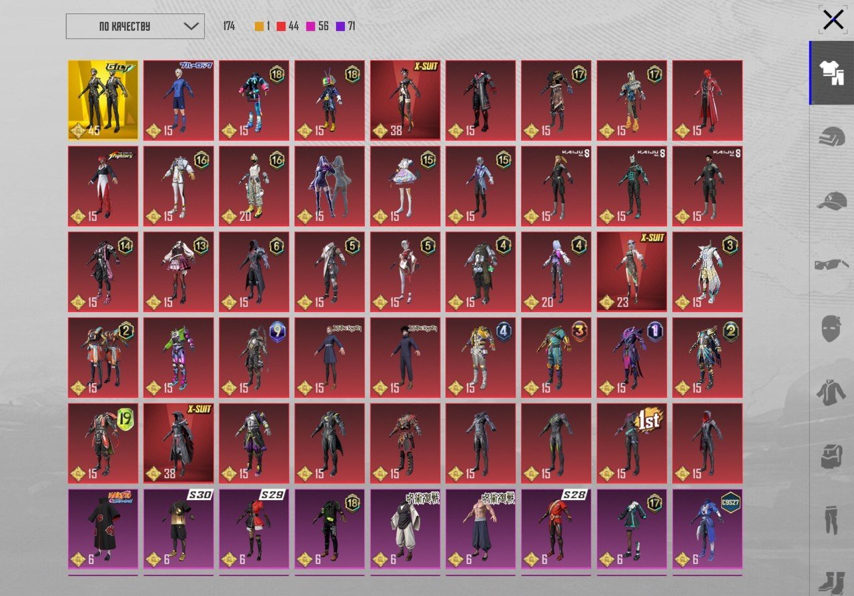Open the glasses category icon
The width and height of the screenshot is (854, 596).
tap(832, 265)
